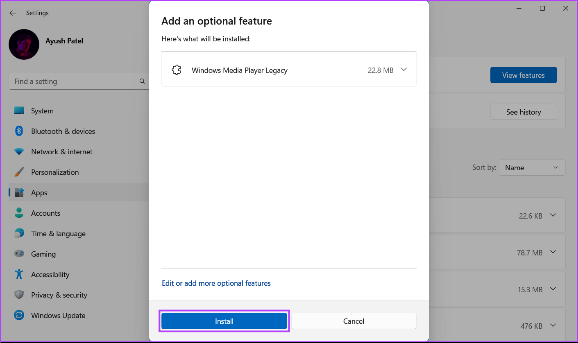The width and height of the screenshot is (578, 343).
Task: Open Windows Update settings
Action: [x=58, y=316]
